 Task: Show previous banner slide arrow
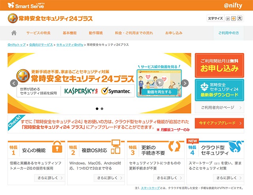[14, 83]
